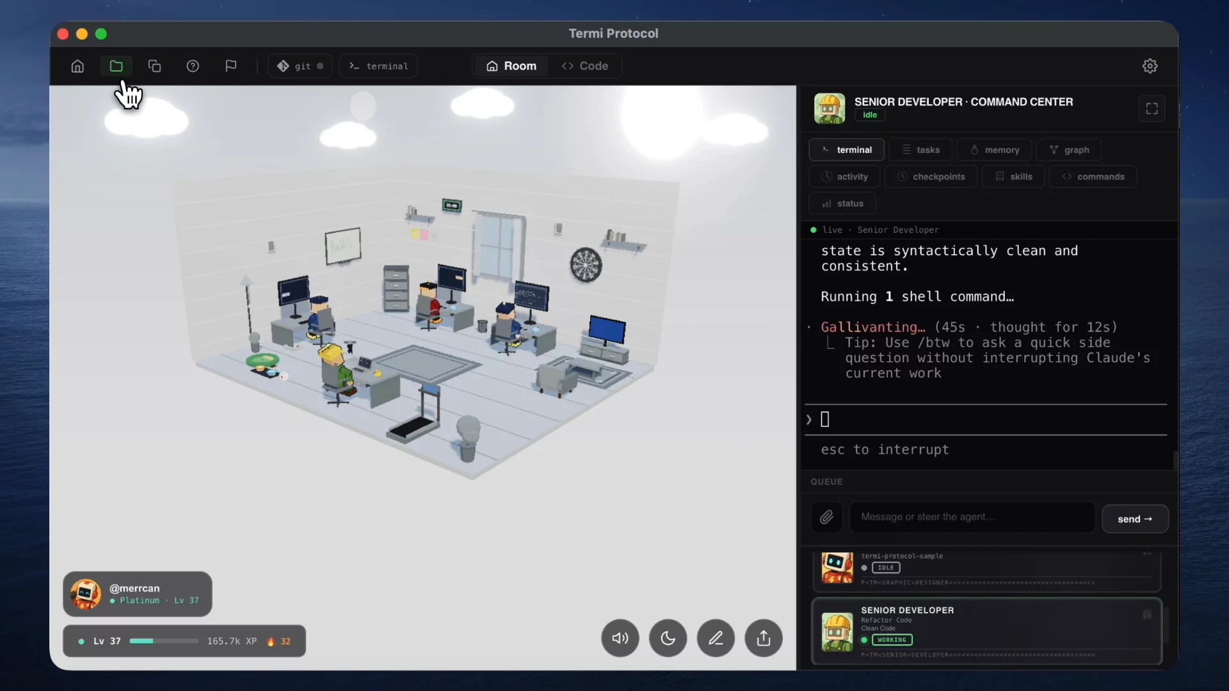Open the terminal toolbar button
The image size is (1229, 691).
click(378, 66)
